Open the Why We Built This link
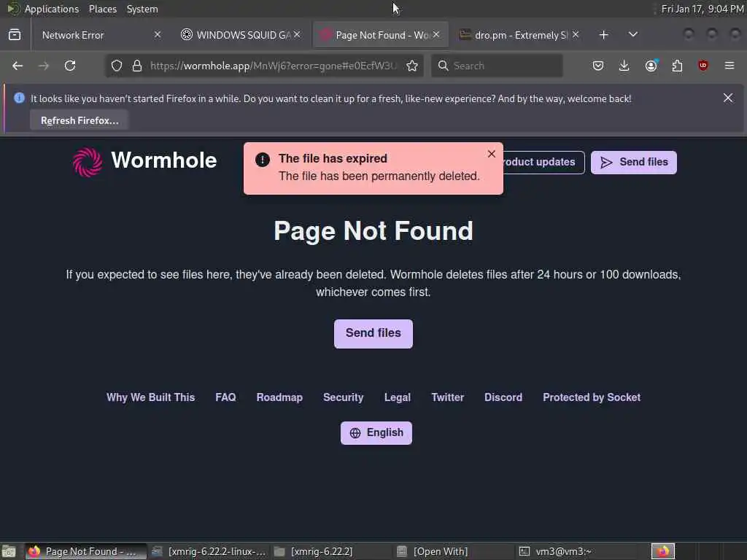 coord(150,397)
